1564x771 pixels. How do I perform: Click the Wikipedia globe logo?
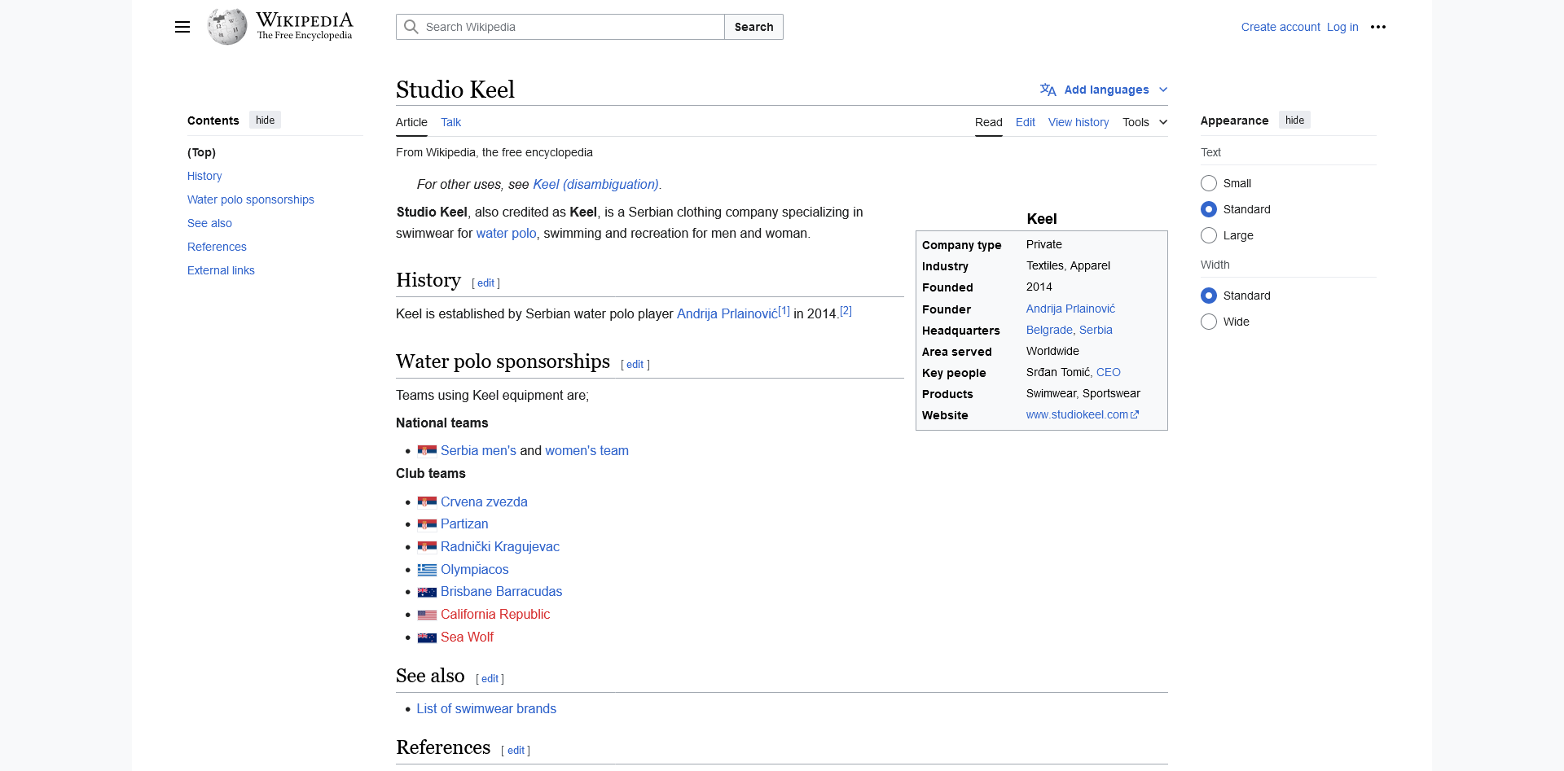pyautogui.click(x=227, y=27)
